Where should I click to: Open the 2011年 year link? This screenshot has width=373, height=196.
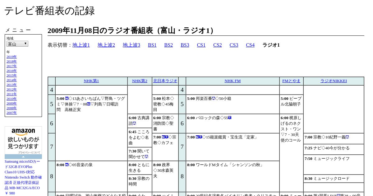click(x=12, y=94)
